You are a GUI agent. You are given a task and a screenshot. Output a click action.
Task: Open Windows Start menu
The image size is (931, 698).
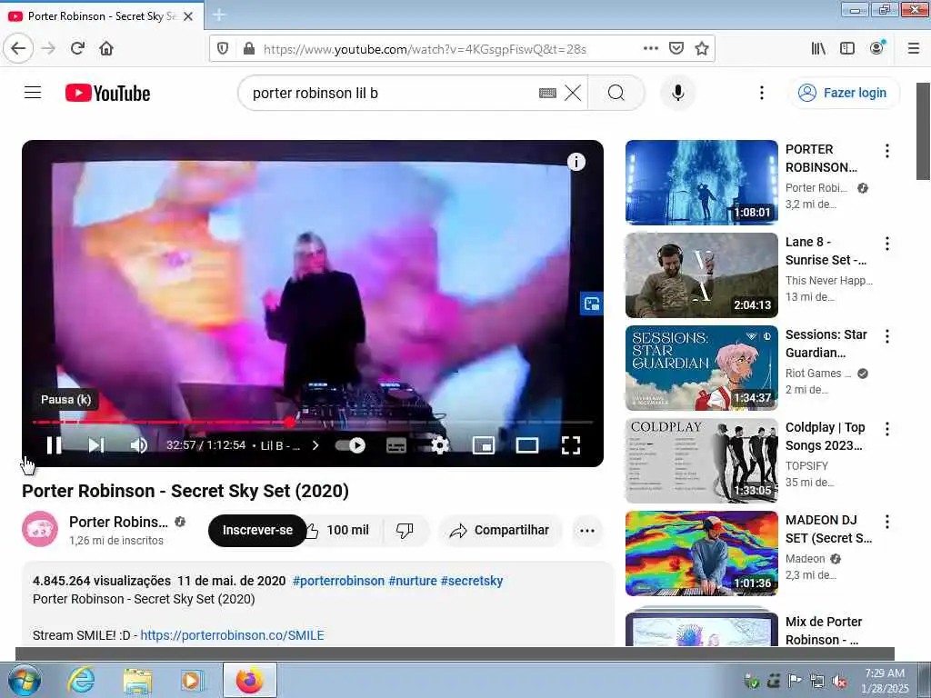pos(24,680)
